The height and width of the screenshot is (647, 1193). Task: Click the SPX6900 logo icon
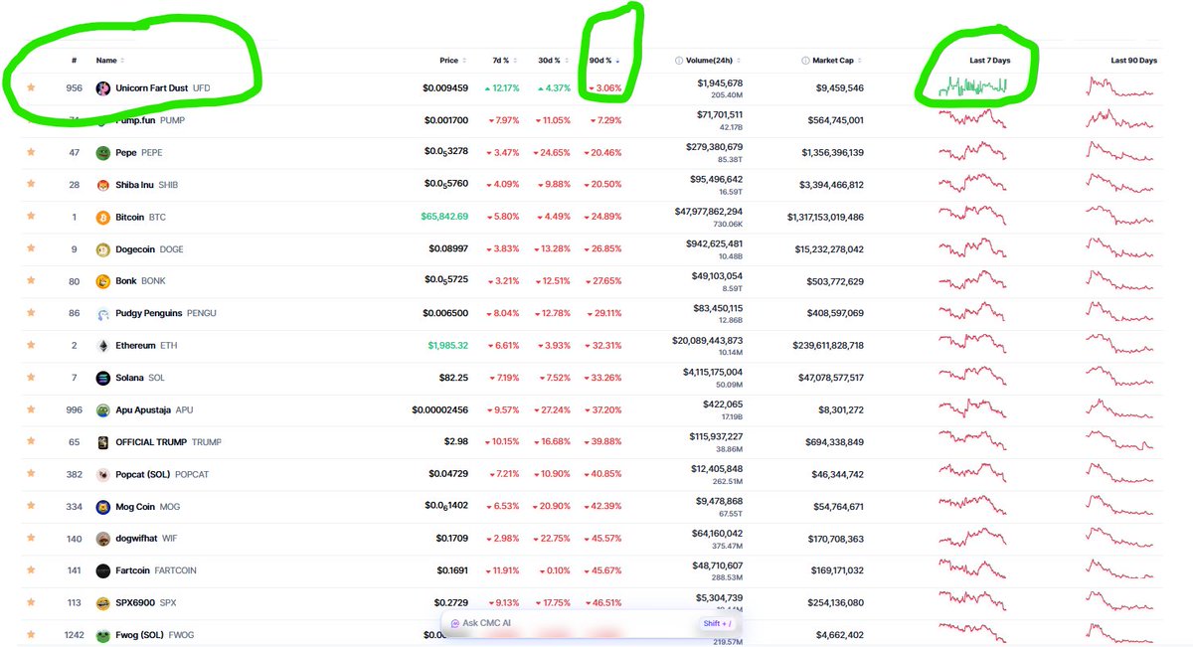pyautogui.click(x=102, y=603)
